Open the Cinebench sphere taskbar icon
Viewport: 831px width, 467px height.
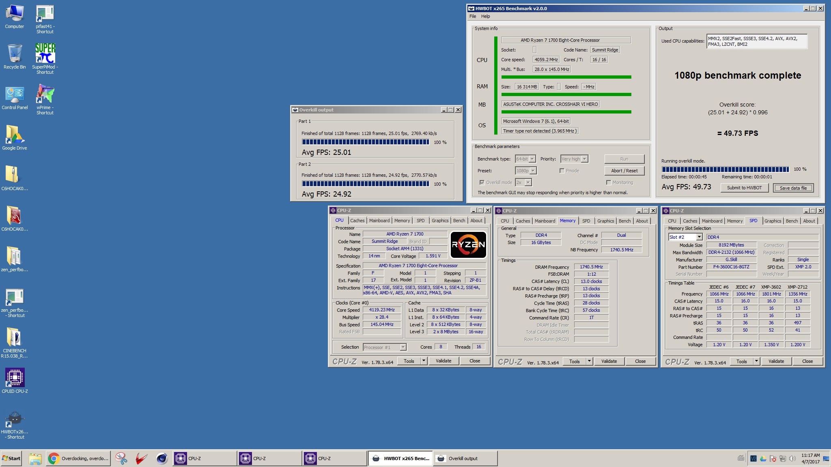[x=162, y=458]
